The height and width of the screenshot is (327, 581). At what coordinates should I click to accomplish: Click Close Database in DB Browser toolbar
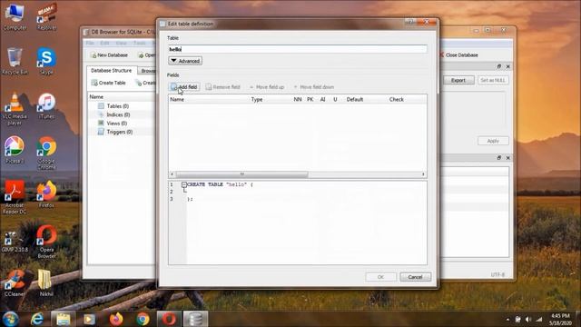(x=458, y=54)
